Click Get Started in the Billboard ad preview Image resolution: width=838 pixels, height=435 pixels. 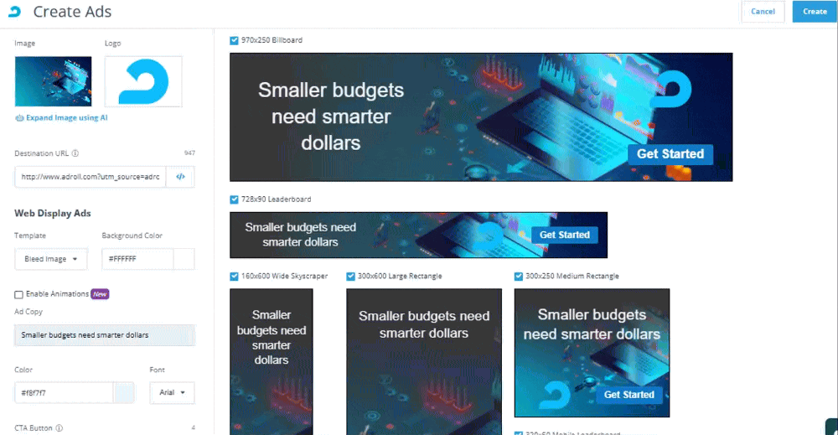click(x=670, y=154)
